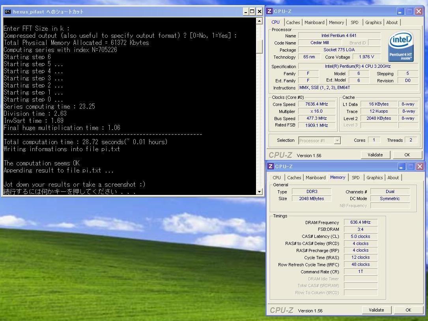Click Validate in the top CPU-Z window

375,155
